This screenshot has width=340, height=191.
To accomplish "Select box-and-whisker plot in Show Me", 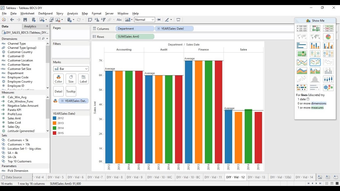I will 328,79.
